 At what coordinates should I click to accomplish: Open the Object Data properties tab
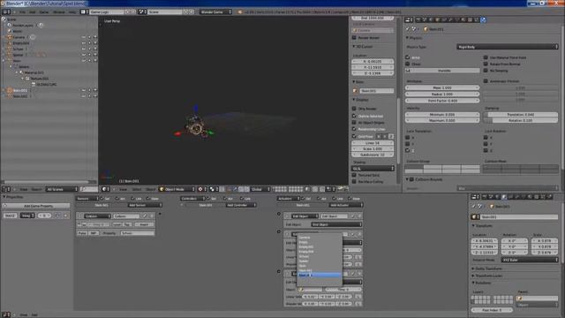(457, 19)
